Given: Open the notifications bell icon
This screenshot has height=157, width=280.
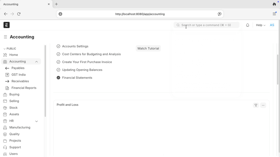Looking at the screenshot, I should 248,25.
